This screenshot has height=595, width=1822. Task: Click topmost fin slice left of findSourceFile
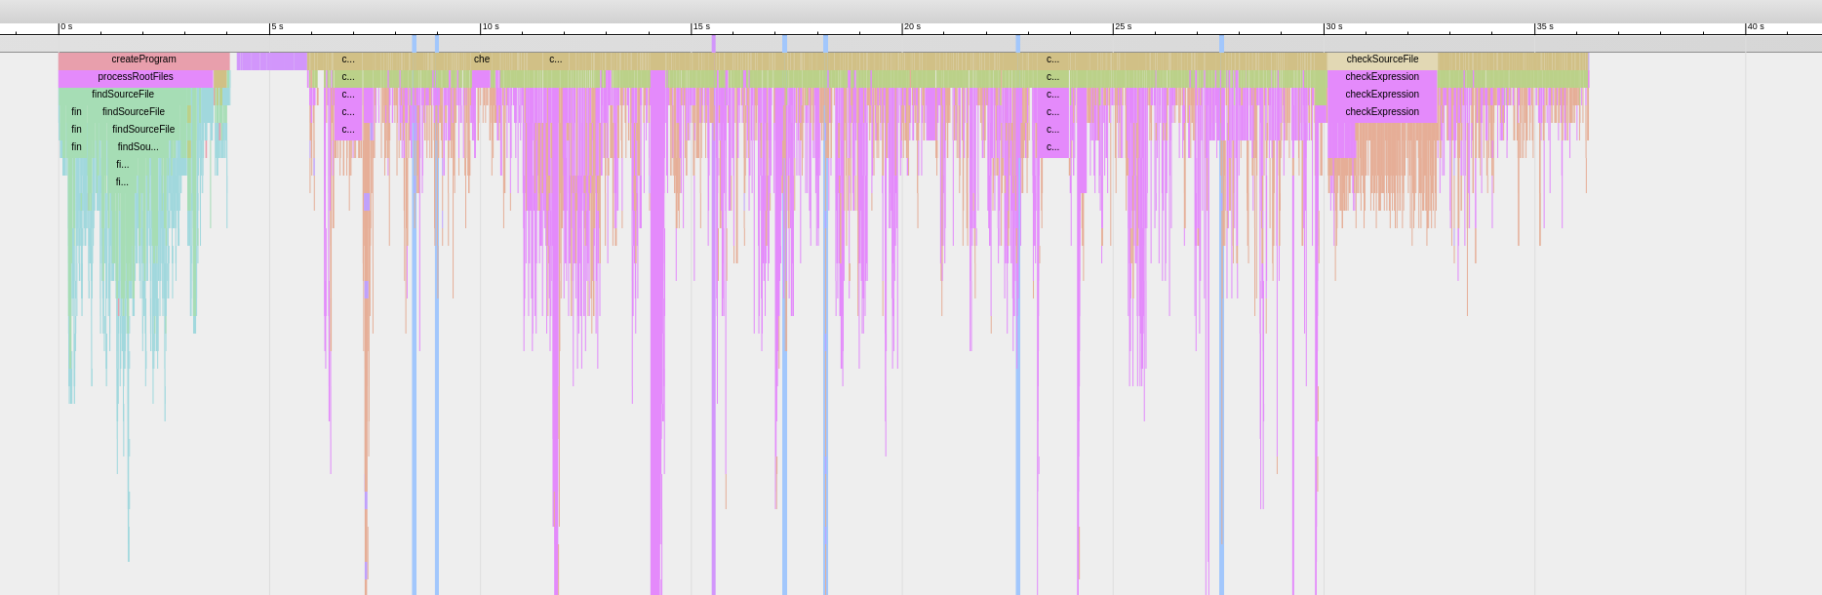point(76,113)
